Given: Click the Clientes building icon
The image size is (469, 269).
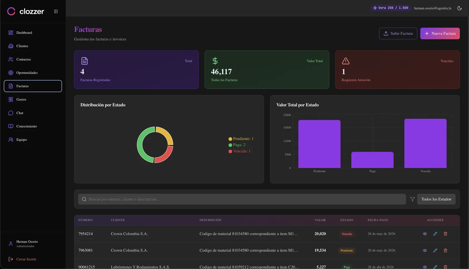Looking at the screenshot, I should [11, 46].
